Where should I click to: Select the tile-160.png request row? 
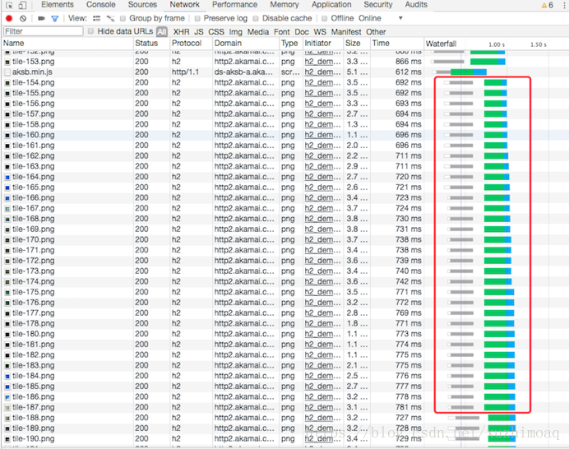tap(284, 135)
